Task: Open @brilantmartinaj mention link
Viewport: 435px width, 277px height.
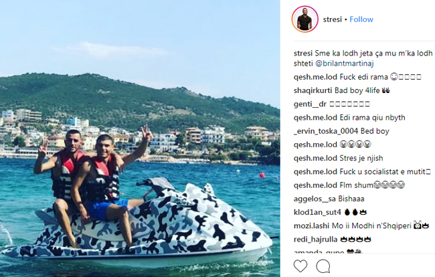Action: (345, 64)
